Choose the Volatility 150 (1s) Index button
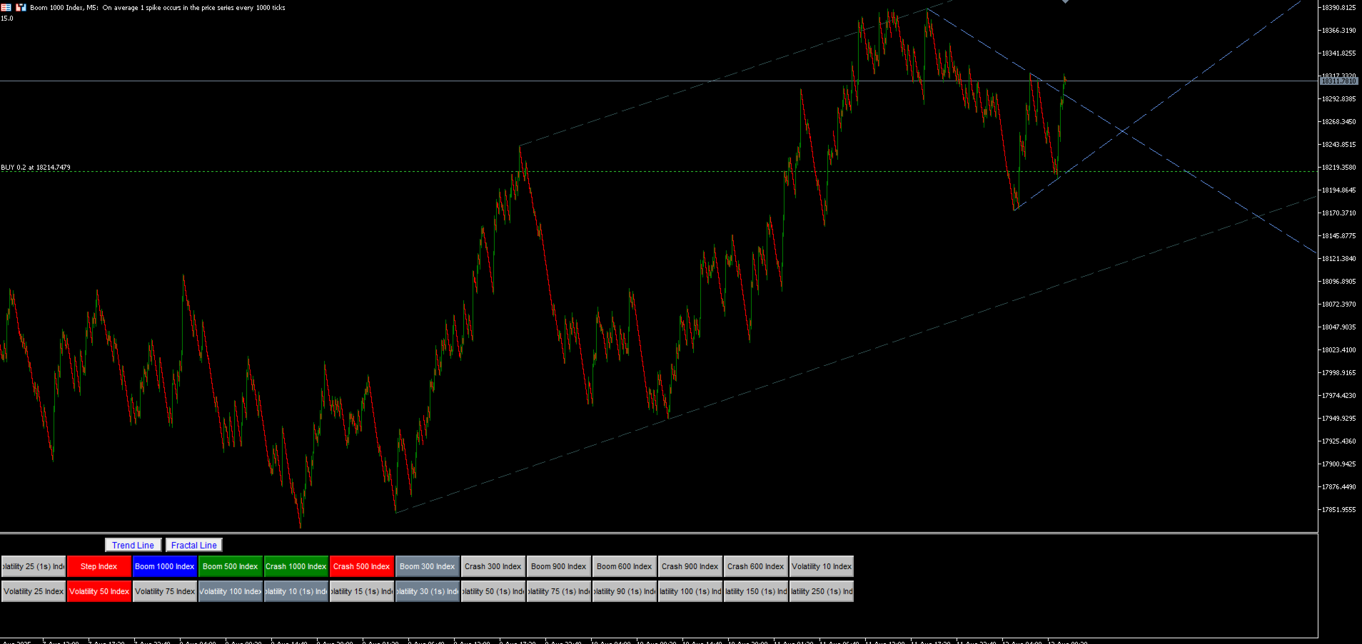The image size is (1362, 644). pos(756,591)
